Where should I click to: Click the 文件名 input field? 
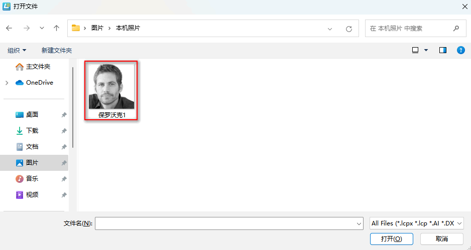(225, 223)
